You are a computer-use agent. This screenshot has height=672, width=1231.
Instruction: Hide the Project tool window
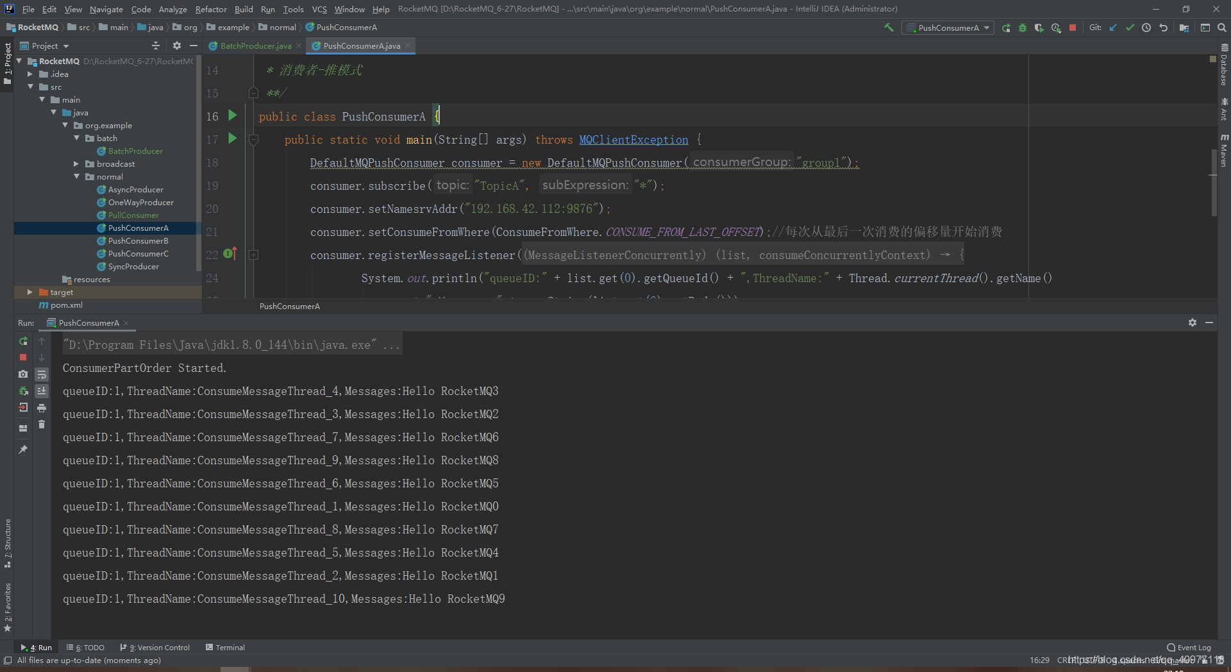coord(194,46)
